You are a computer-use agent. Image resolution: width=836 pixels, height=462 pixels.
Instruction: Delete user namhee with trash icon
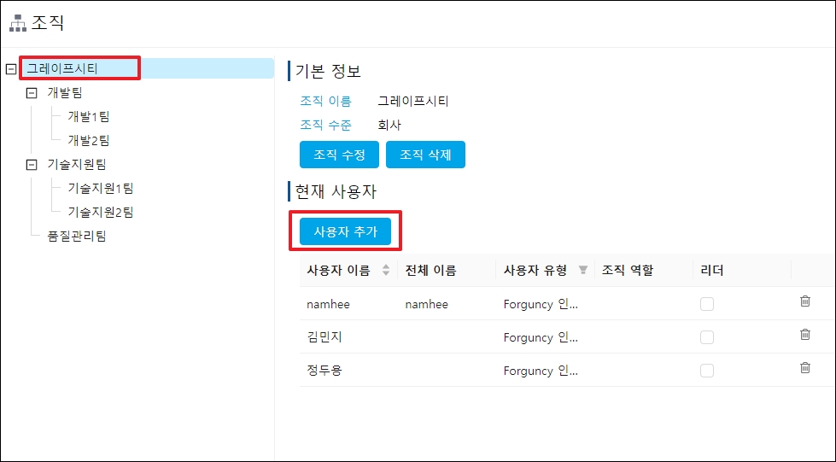tap(804, 301)
